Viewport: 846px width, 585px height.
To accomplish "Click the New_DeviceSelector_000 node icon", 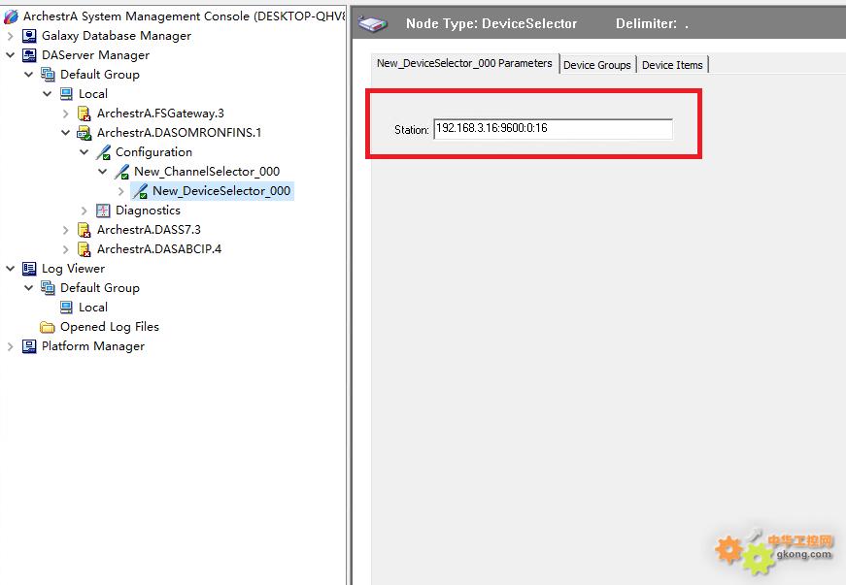I will pyautogui.click(x=140, y=191).
